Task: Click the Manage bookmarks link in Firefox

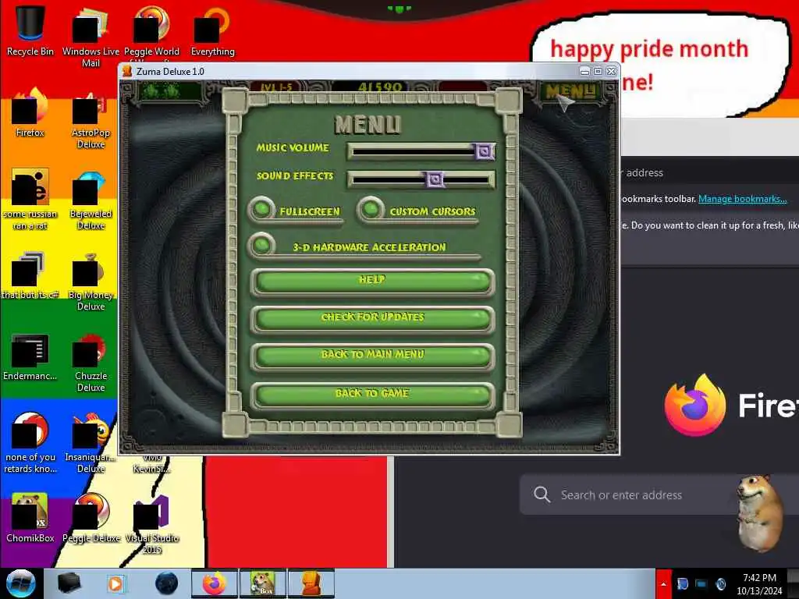Action: coord(742,199)
